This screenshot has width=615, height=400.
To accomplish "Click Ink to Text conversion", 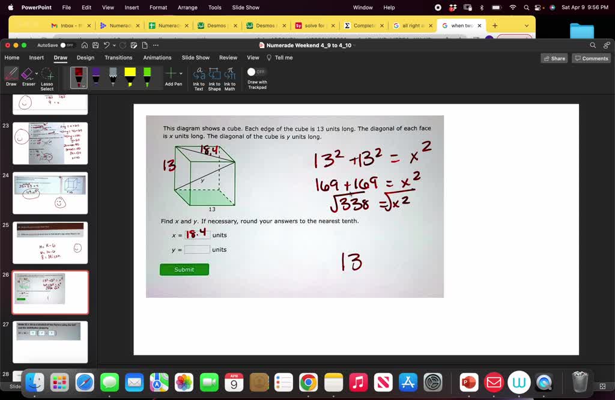I will tap(198, 77).
